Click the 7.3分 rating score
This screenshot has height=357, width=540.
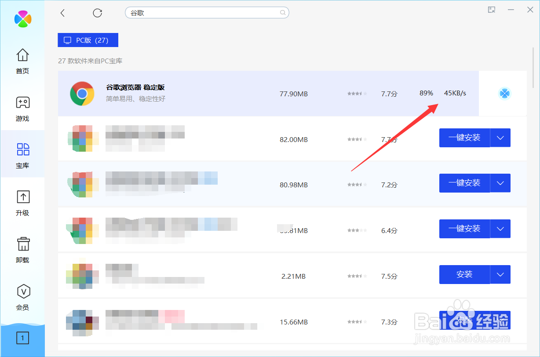coord(389,322)
